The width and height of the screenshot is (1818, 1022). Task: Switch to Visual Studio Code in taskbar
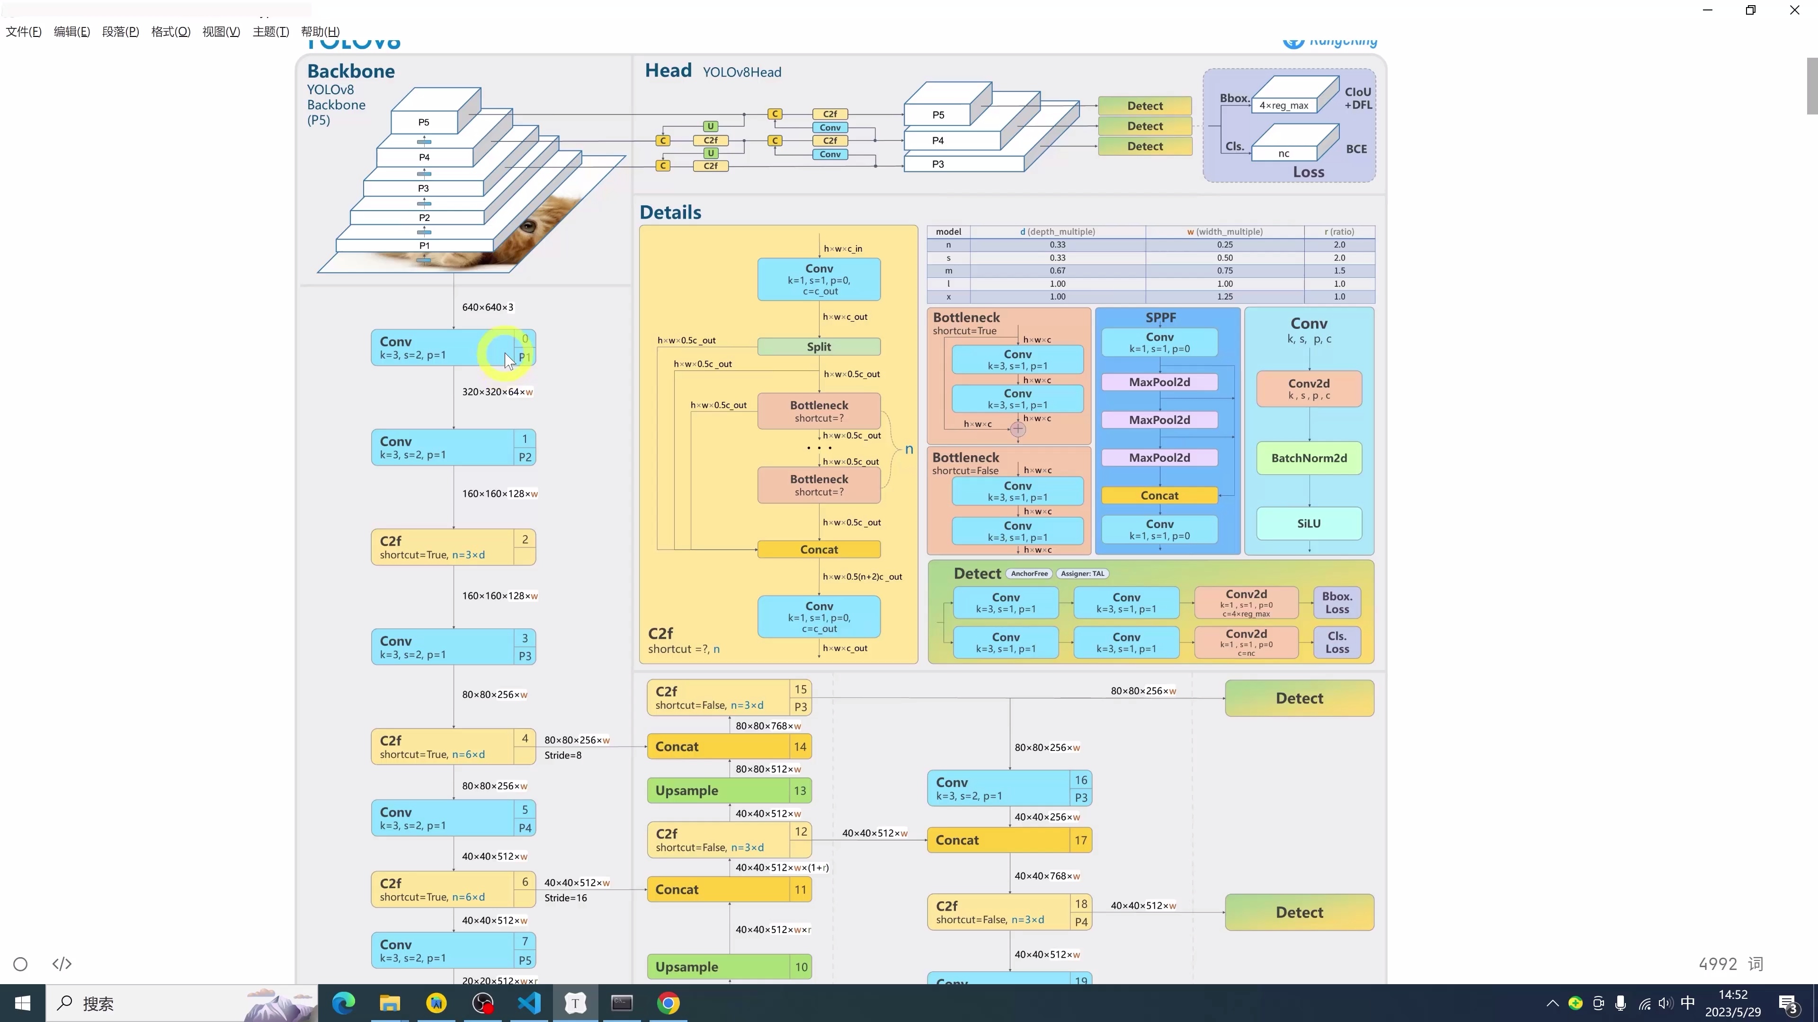529,1003
